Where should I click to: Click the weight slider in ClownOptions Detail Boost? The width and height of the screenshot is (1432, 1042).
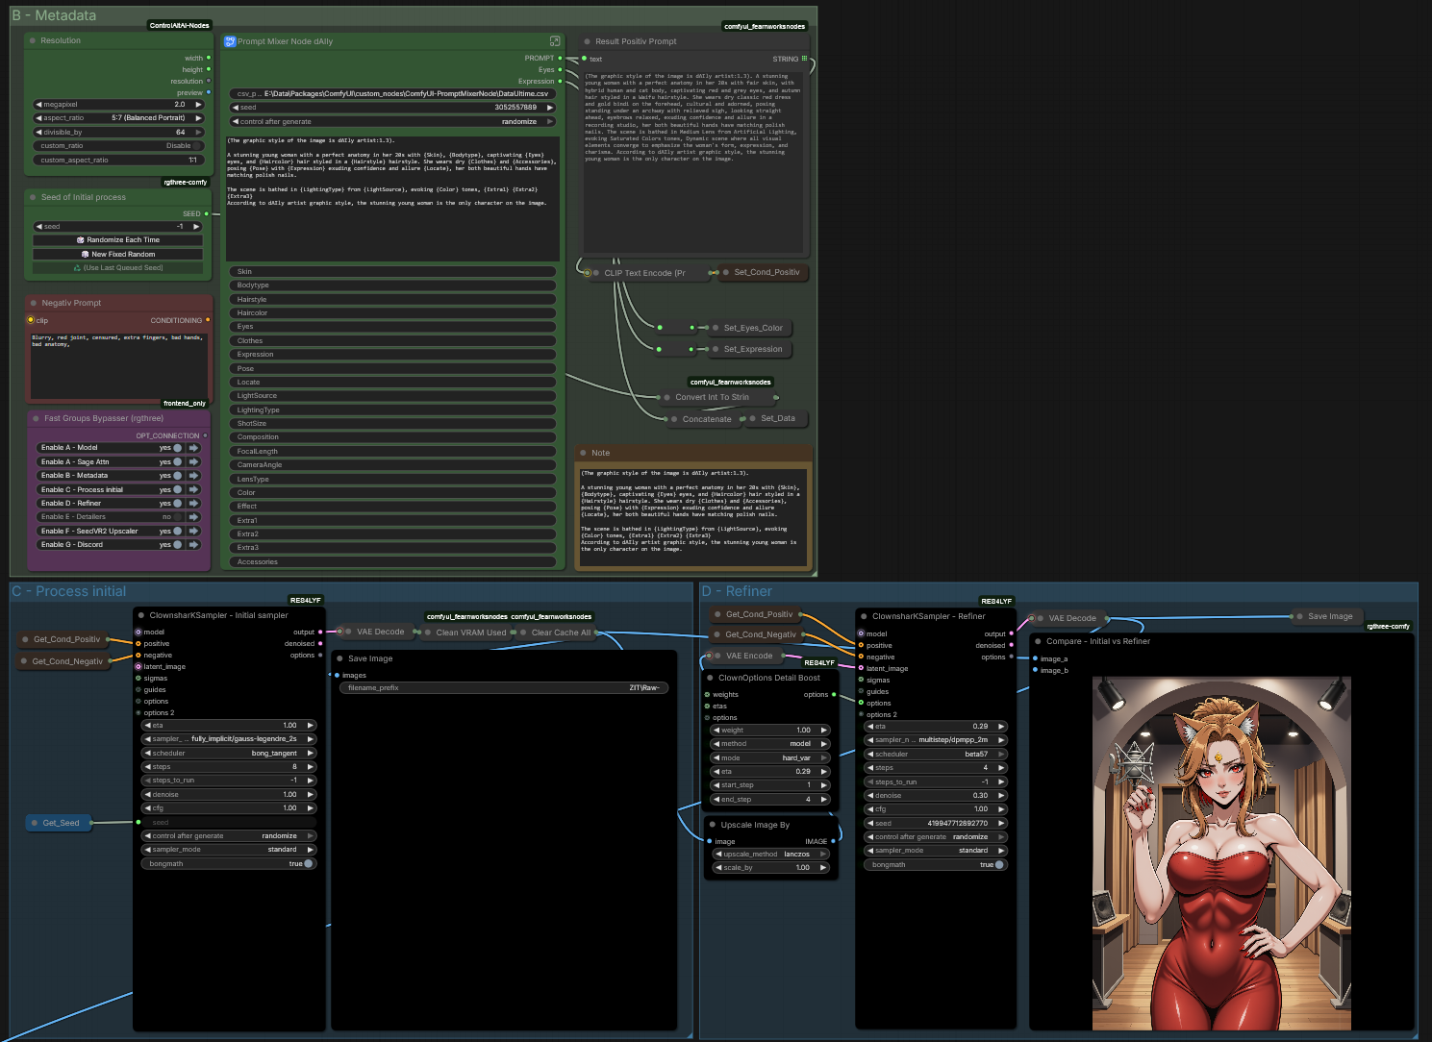click(x=769, y=731)
